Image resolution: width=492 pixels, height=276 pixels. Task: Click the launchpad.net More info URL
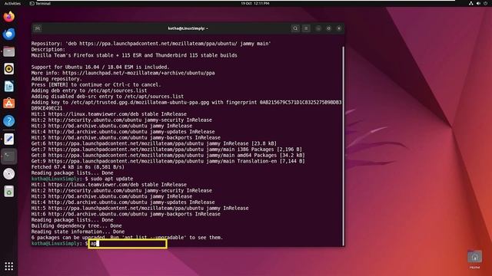pyautogui.click(x=138, y=73)
